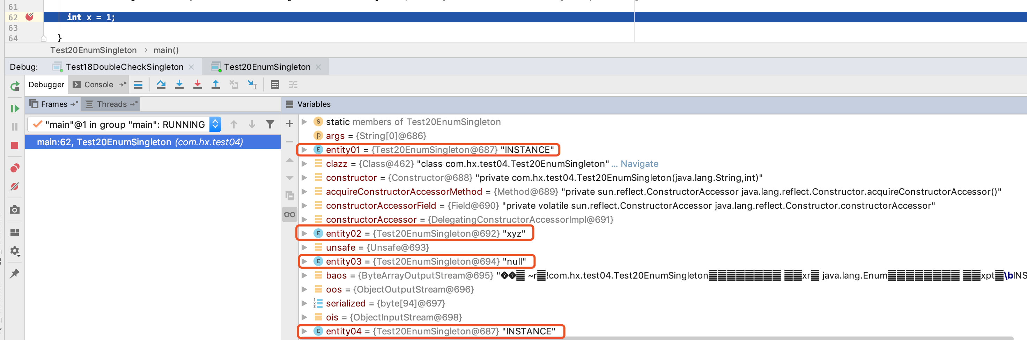1027x340 pixels.
Task: Pause the running program
Action: point(15,127)
